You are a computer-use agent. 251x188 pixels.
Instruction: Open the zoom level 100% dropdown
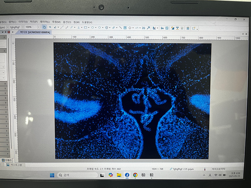click(x=38, y=27)
